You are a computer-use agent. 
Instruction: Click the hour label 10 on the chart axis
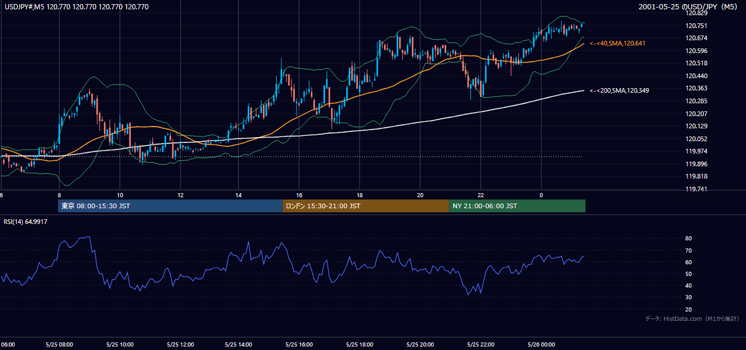[120, 195]
